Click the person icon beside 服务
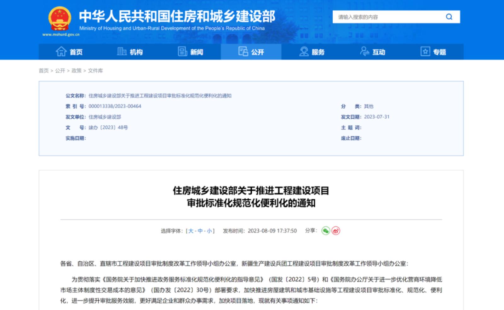 pyautogui.click(x=303, y=52)
